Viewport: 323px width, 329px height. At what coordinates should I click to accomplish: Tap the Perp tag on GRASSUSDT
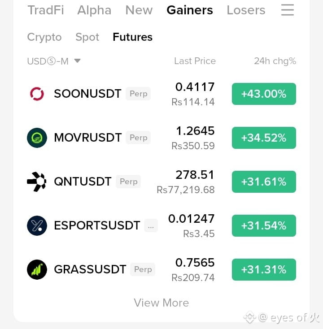pyautogui.click(x=143, y=269)
